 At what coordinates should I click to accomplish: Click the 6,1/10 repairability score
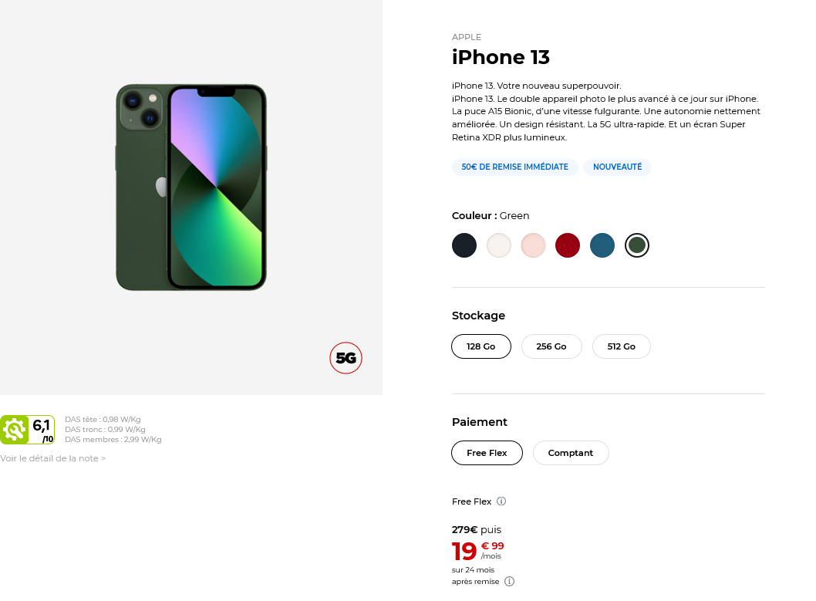(x=42, y=430)
